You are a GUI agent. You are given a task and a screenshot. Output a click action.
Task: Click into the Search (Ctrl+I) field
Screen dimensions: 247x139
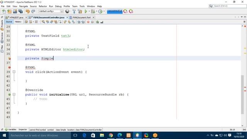pos(230,6)
